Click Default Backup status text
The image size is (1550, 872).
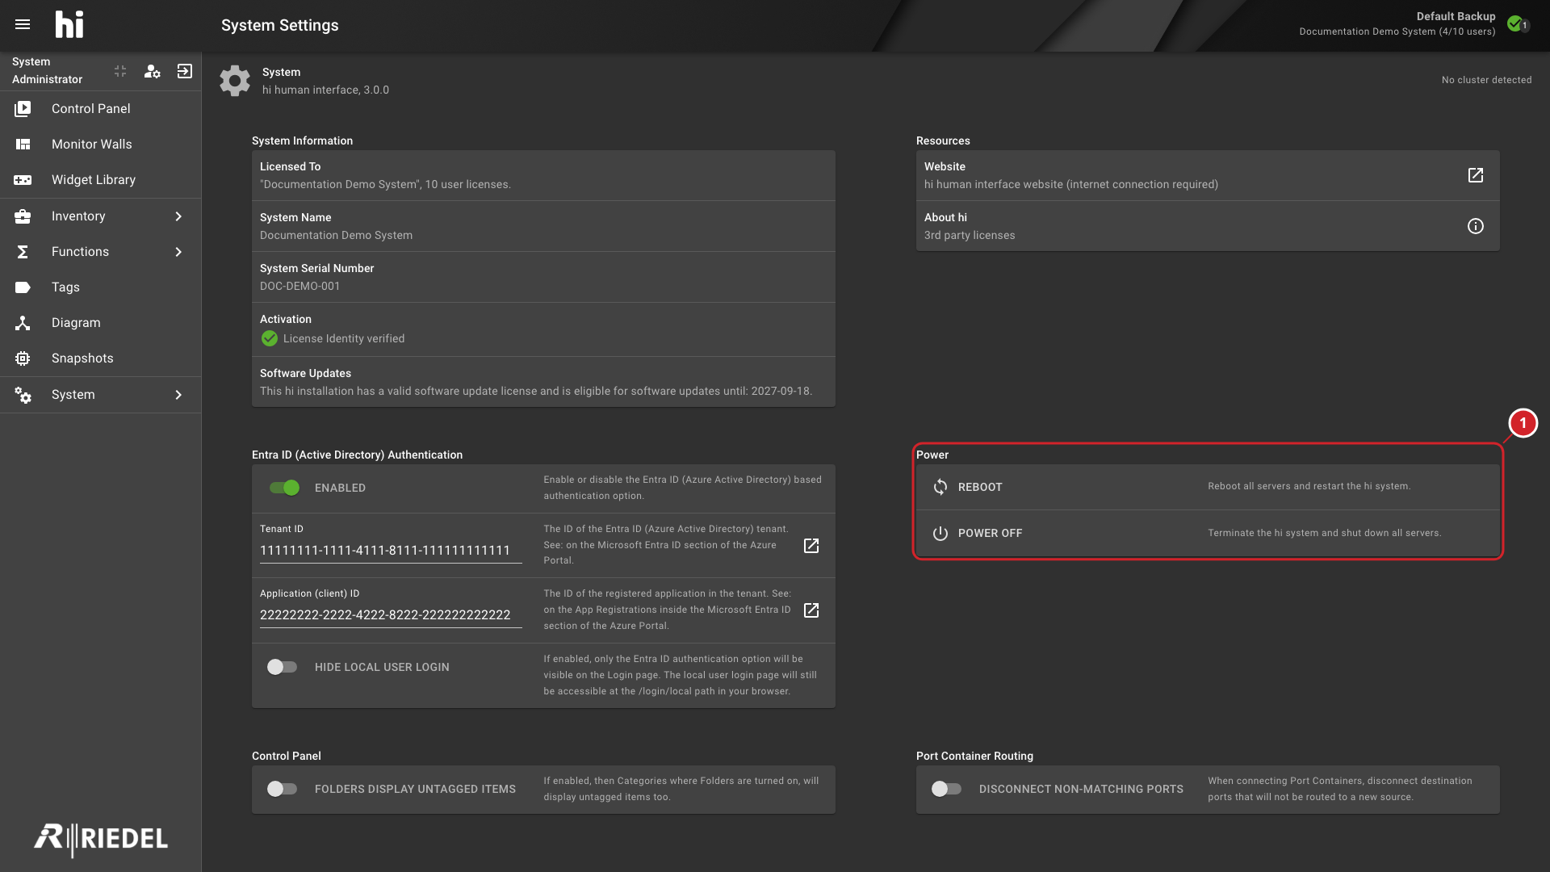coord(1456,16)
